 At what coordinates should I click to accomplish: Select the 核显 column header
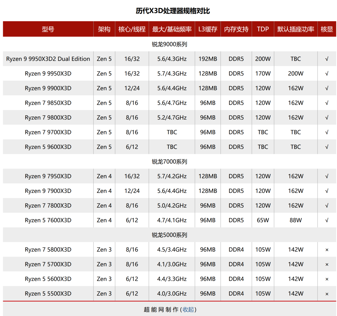(327, 29)
